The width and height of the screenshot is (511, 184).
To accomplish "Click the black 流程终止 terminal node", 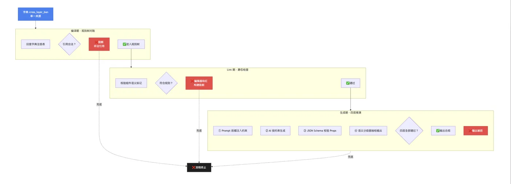I will click(x=199, y=167).
